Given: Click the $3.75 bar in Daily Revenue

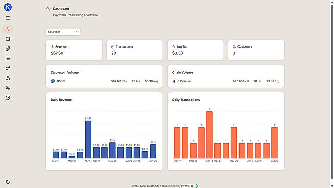Looking at the screenshot, I should point(145,154).
